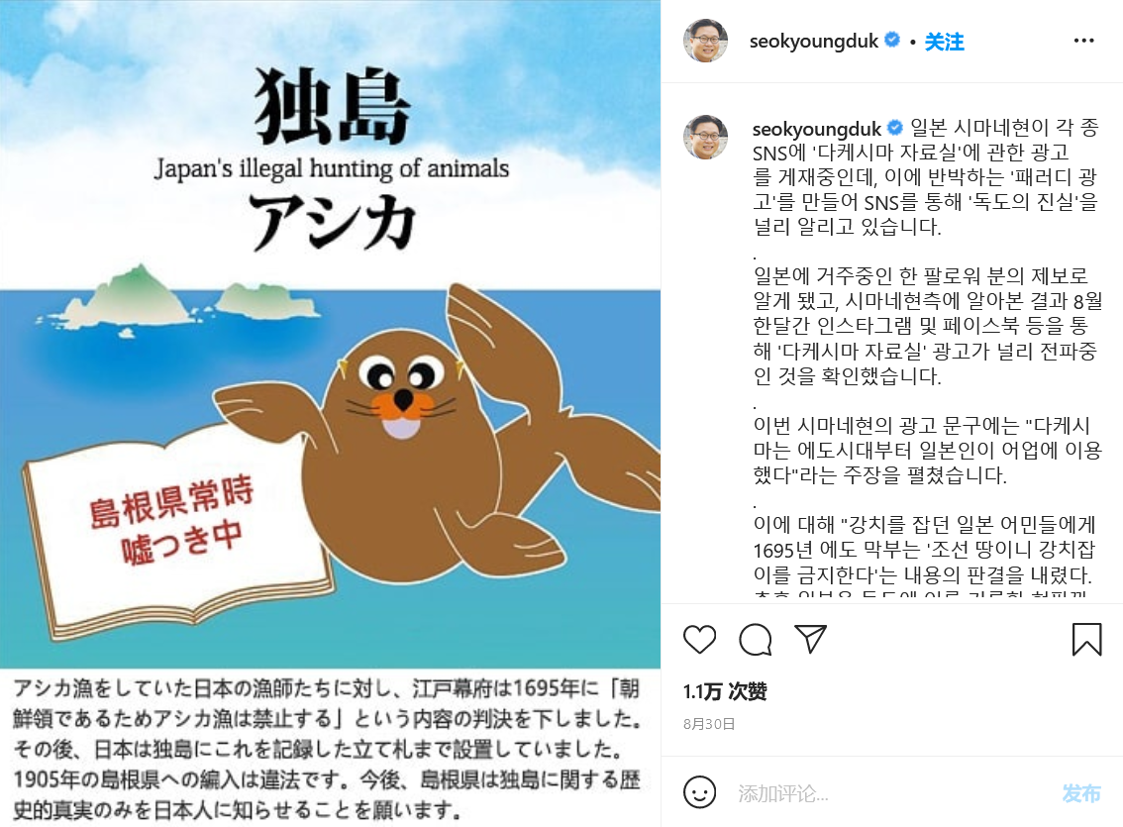Viewport: 1123px width, 827px height.
Task: Click the 发布 post comment button
Action: pos(1081,792)
